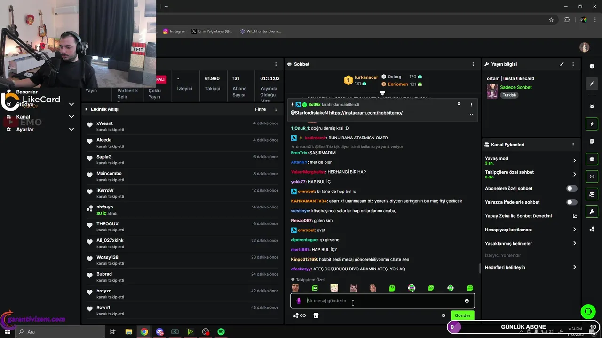Open the stats panel three-dot menu
The width and height of the screenshot is (602, 338).
(276, 64)
